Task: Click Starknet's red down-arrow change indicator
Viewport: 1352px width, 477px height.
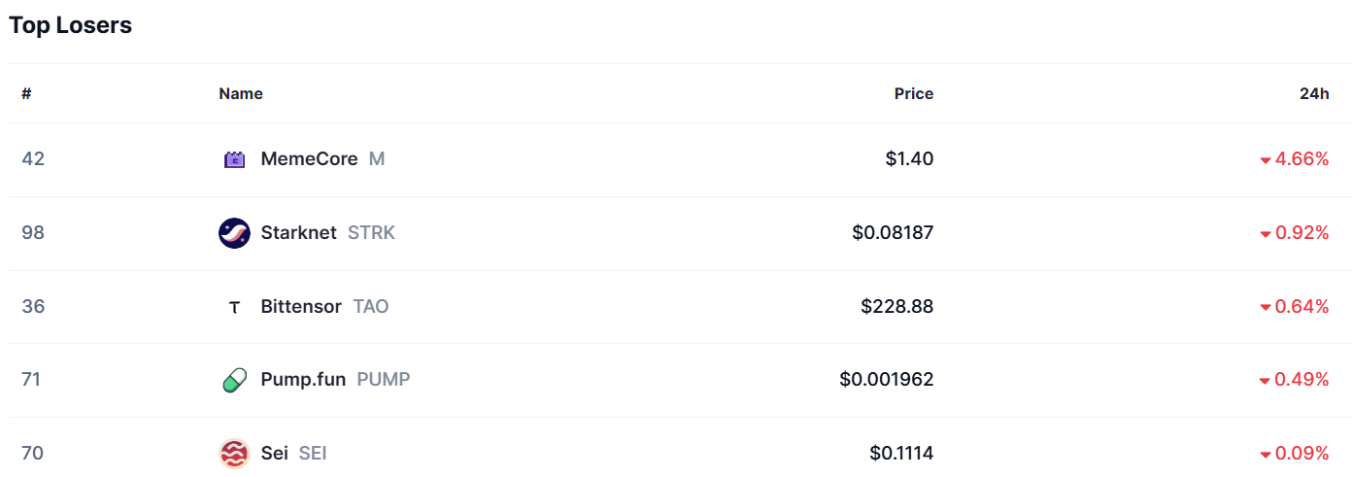Action: tap(1266, 234)
